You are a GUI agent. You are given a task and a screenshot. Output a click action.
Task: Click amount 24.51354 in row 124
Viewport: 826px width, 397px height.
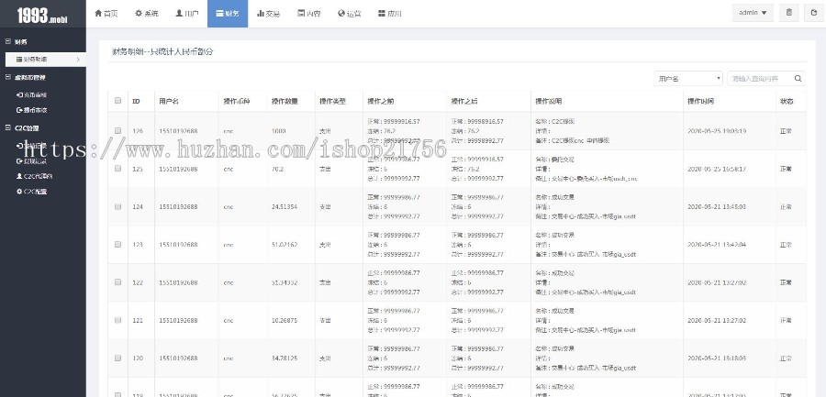tap(285, 207)
